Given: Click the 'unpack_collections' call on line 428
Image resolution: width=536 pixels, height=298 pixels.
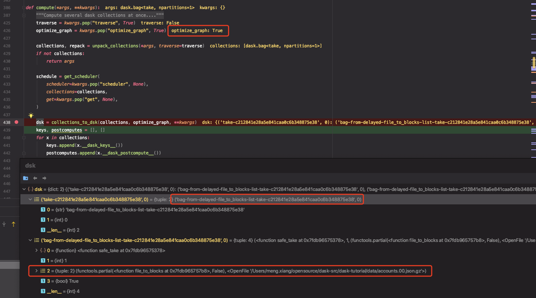Looking at the screenshot, I should pyautogui.click(x=115, y=46).
